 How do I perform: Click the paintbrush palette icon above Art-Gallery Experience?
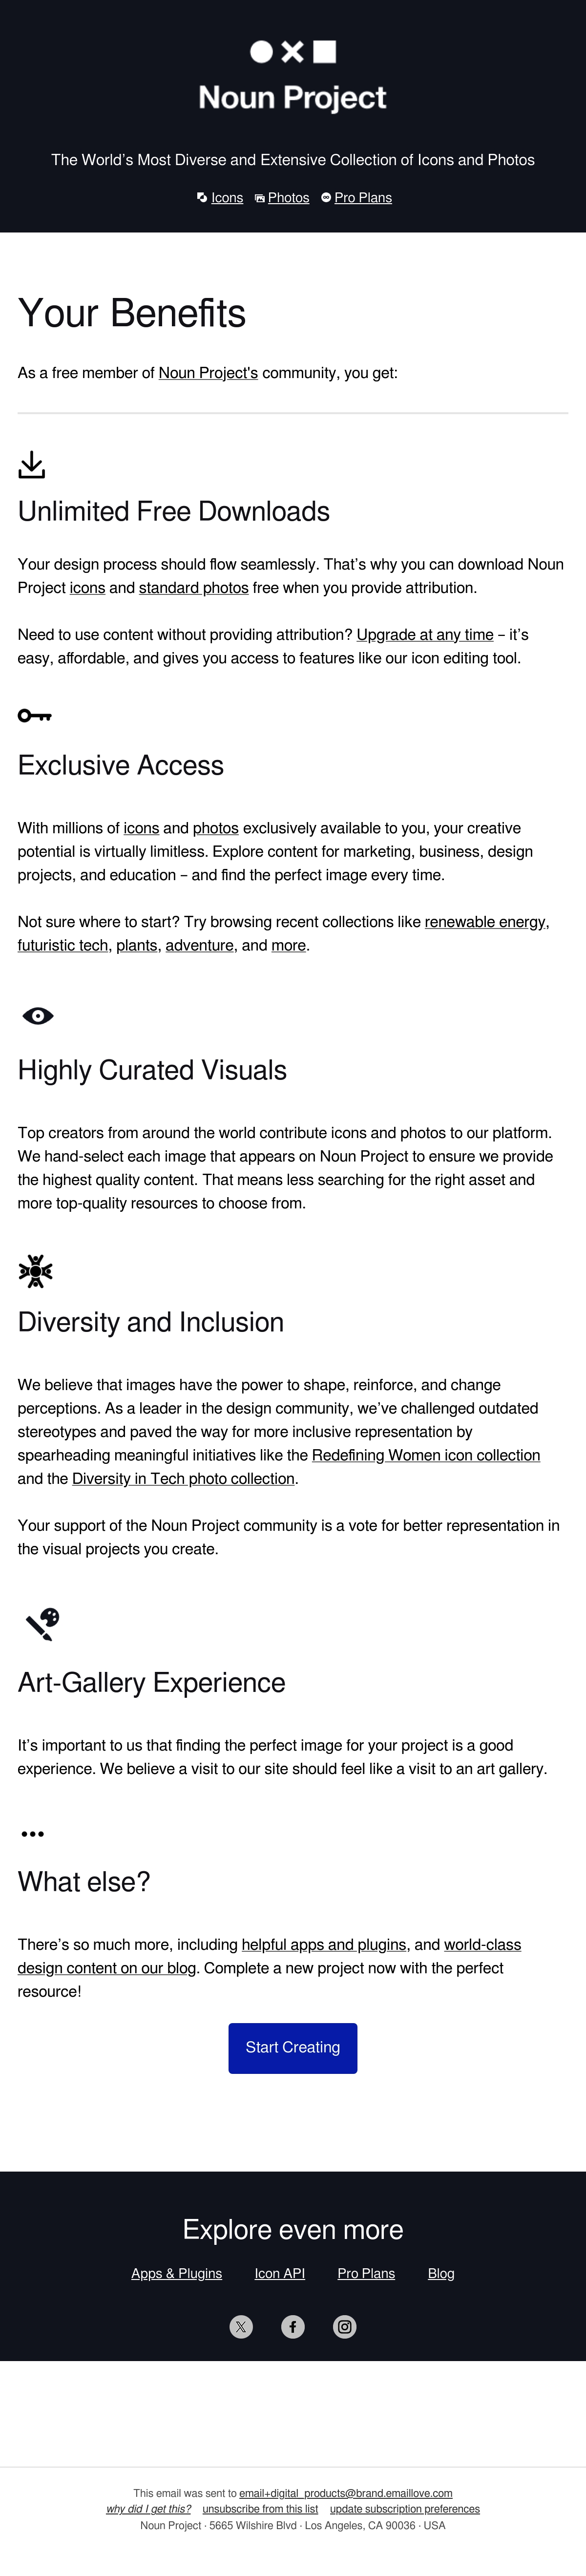43,1624
